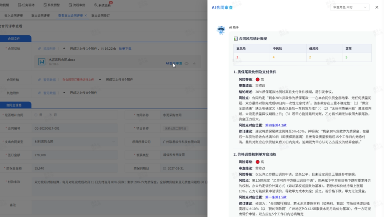Click the AI合同审查 link on attachment
The image size is (386, 217).
(174, 64)
